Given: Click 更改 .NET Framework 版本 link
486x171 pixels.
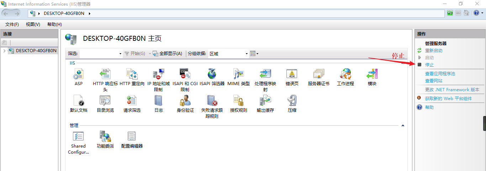Looking at the screenshot, I should point(452,90).
